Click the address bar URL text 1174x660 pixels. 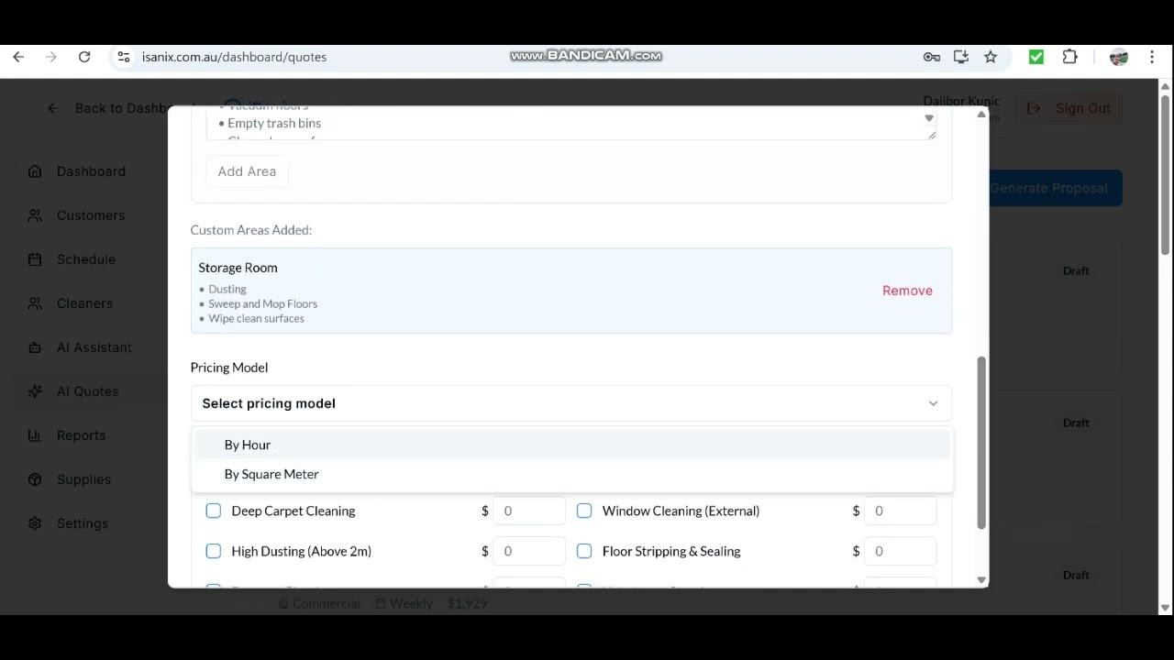[234, 57]
